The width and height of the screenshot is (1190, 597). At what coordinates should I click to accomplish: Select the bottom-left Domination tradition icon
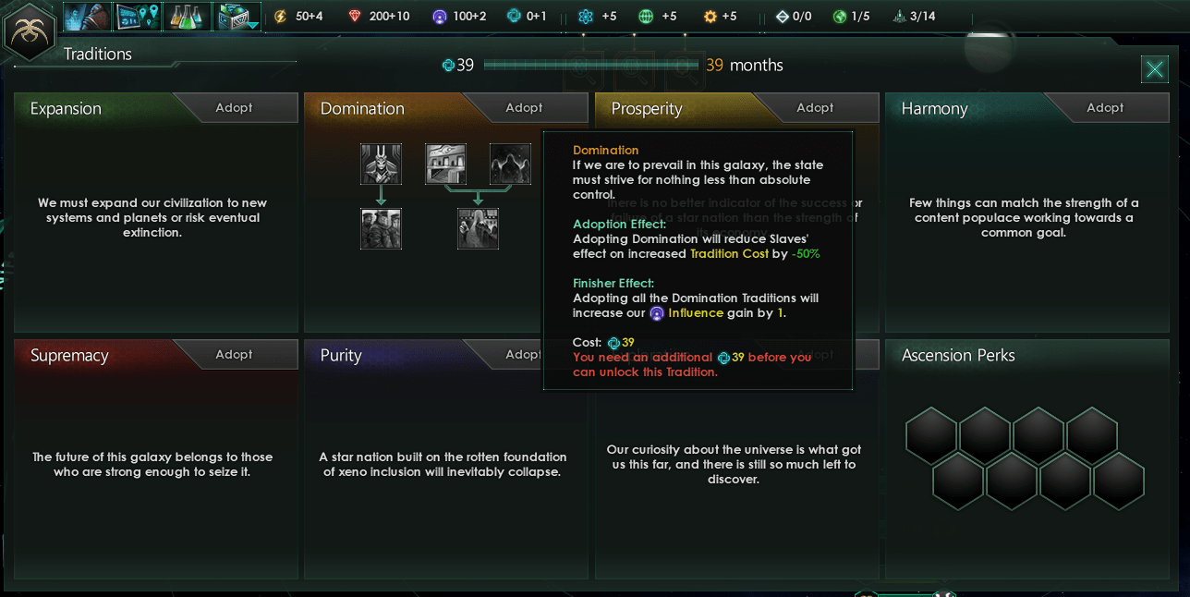click(x=381, y=228)
